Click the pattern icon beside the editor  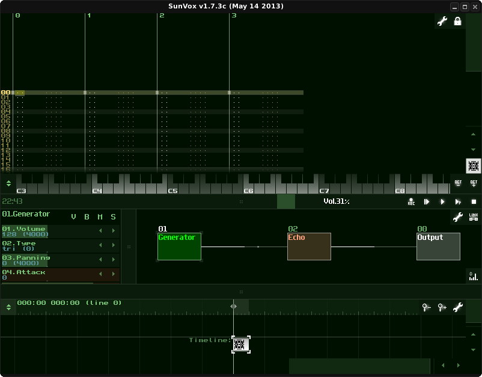474,166
